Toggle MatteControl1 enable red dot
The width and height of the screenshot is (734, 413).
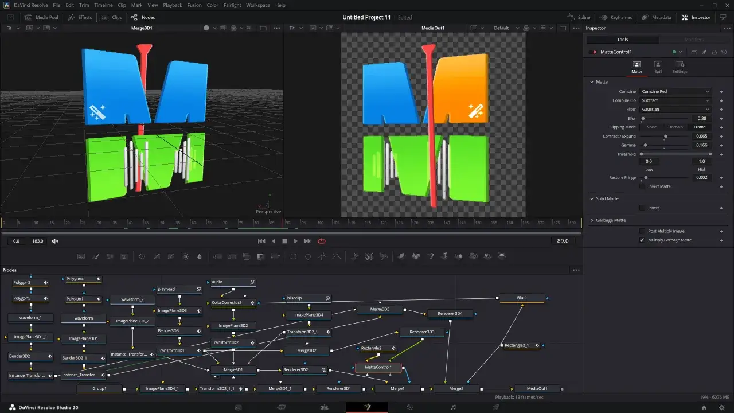tap(594, 52)
